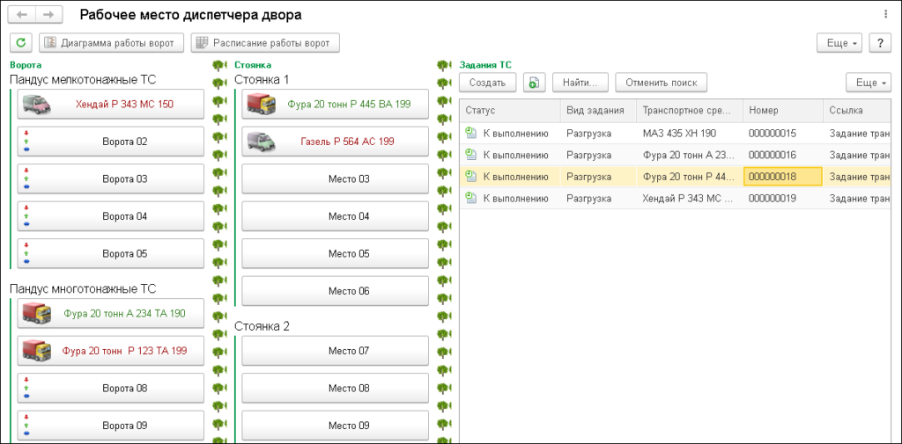Image resolution: width=902 pixels, height=444 pixels.
Task: Select gate Ворота 05
Action: click(111, 253)
